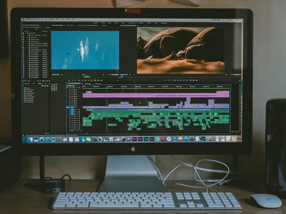
Task: Mute audio track A1
Action: pos(76,110)
